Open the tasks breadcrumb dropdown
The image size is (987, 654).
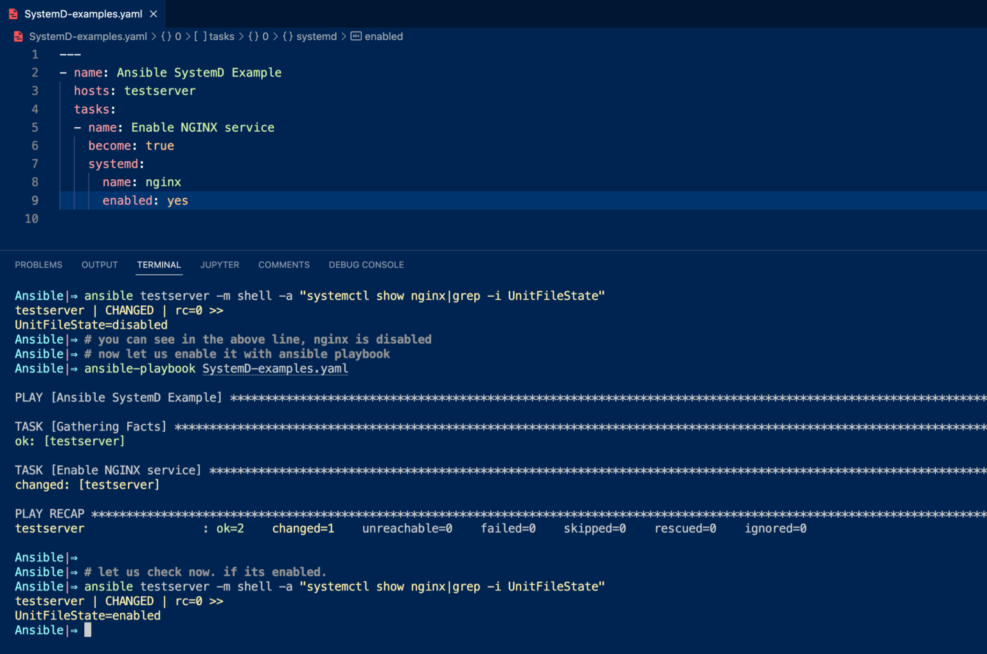[221, 37]
